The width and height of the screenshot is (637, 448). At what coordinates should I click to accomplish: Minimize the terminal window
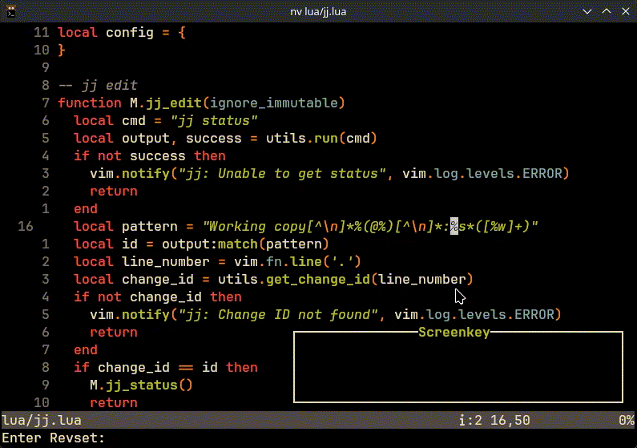click(x=587, y=10)
